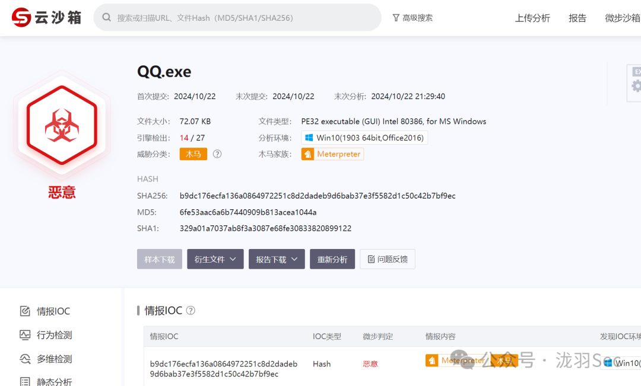Click the last analysis time 2024/10/22 21:29:40

[408, 97]
